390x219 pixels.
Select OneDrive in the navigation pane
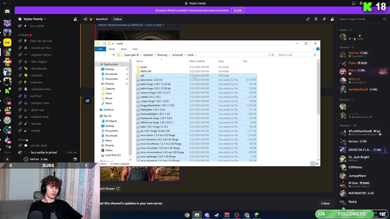point(109,109)
